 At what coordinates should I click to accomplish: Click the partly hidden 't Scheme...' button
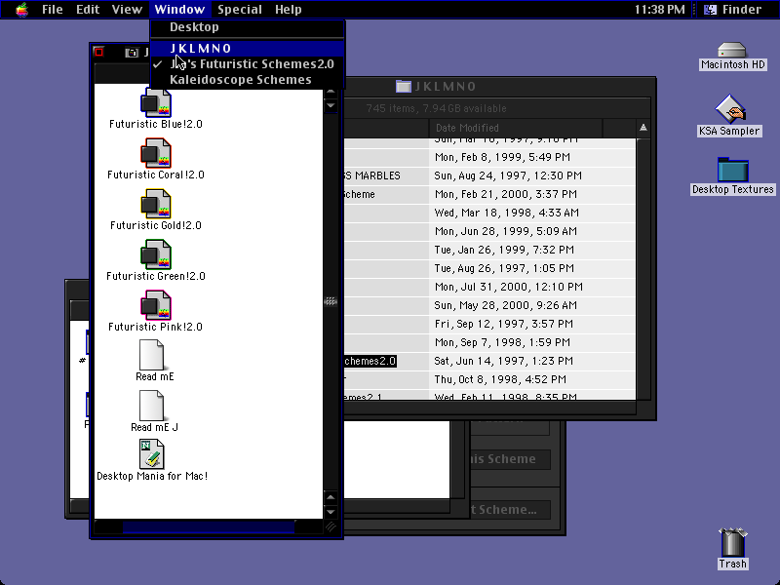pos(510,510)
